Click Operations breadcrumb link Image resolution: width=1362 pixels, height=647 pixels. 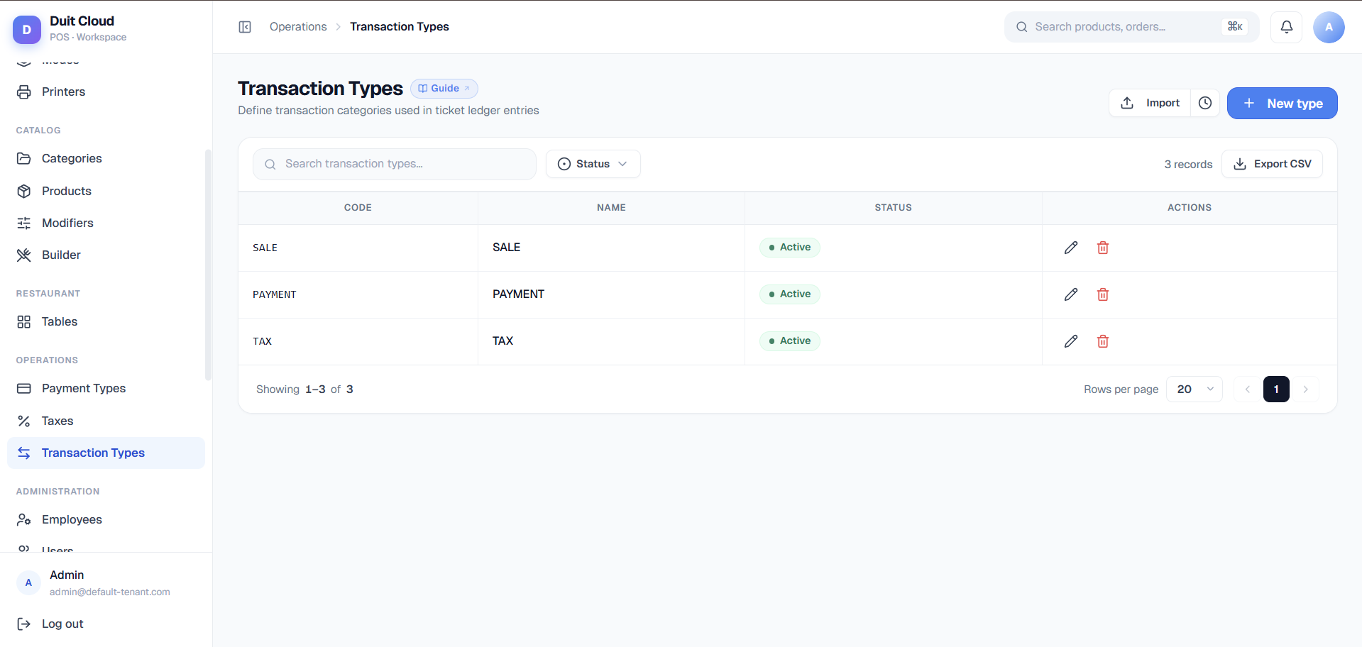tap(298, 27)
